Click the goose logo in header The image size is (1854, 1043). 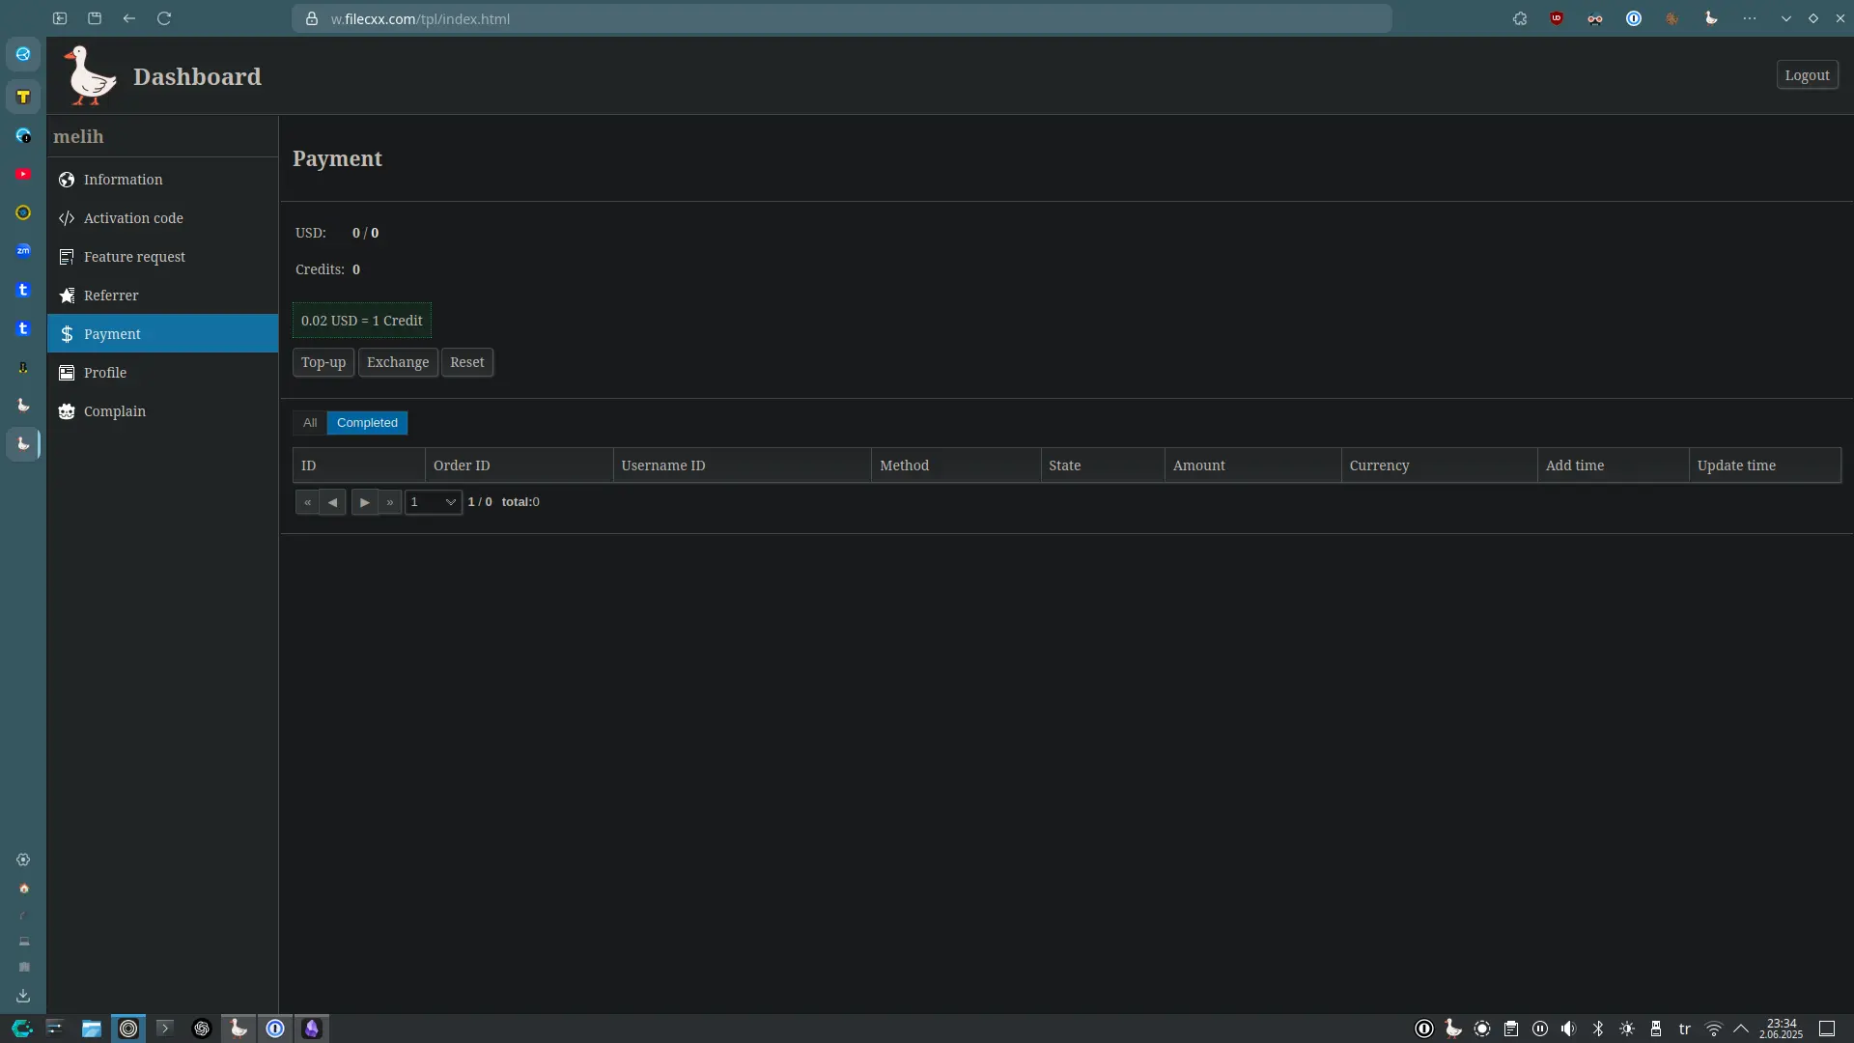90,75
